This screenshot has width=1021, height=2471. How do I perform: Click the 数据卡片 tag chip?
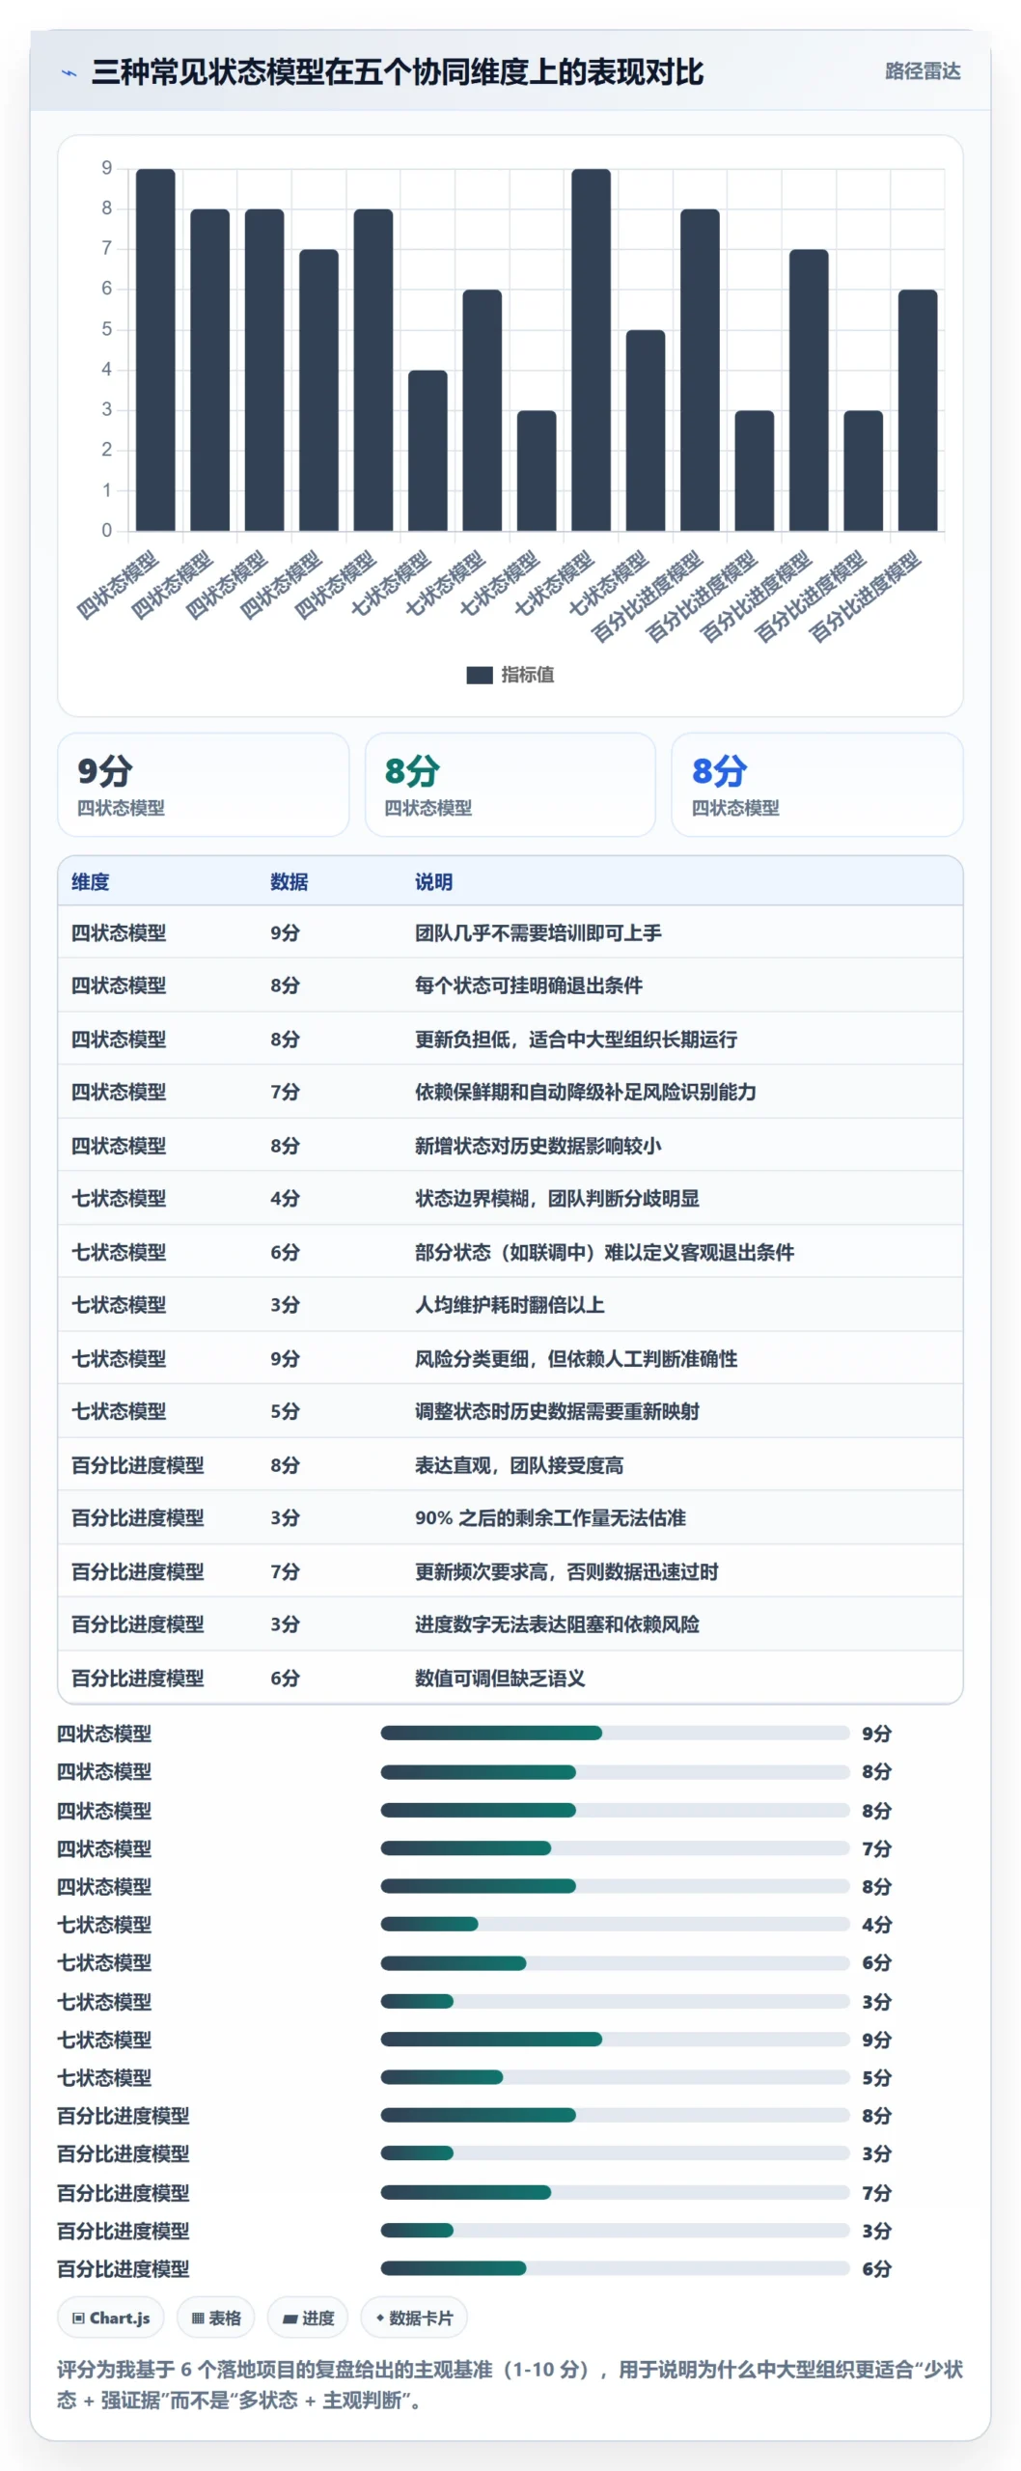(414, 2318)
